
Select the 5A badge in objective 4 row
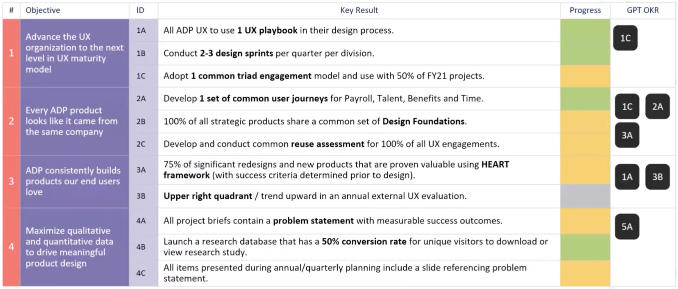pos(627,227)
